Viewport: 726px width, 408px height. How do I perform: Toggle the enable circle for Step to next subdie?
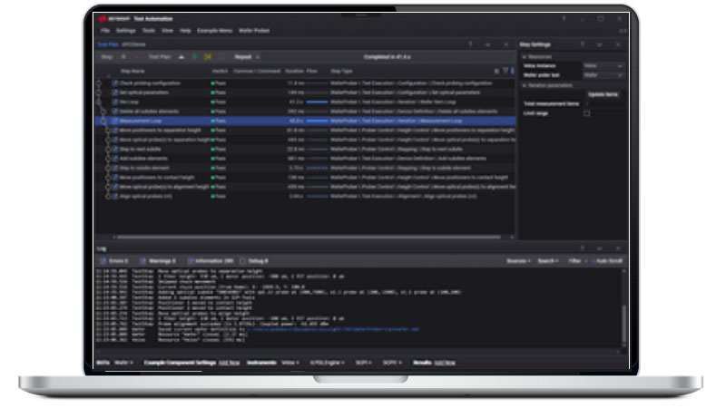tap(108, 149)
